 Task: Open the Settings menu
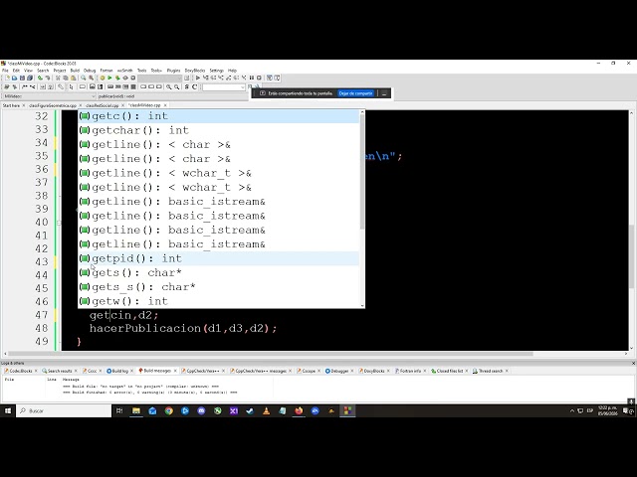pyautogui.click(x=217, y=71)
